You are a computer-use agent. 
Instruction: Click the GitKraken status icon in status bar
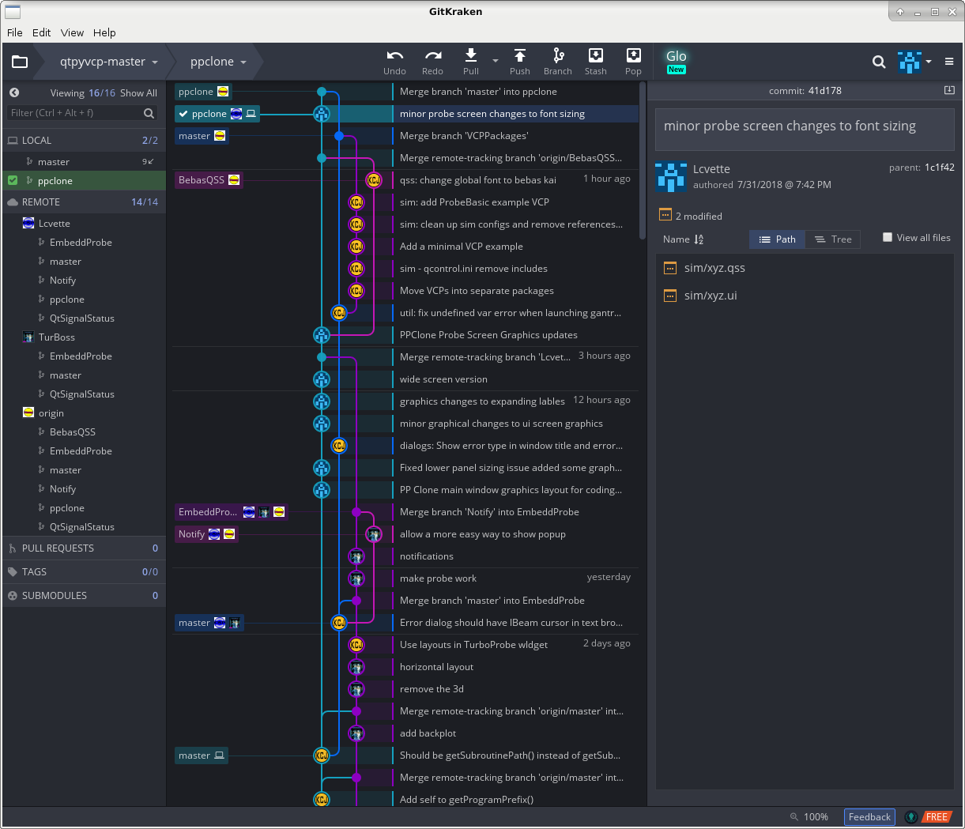(911, 817)
